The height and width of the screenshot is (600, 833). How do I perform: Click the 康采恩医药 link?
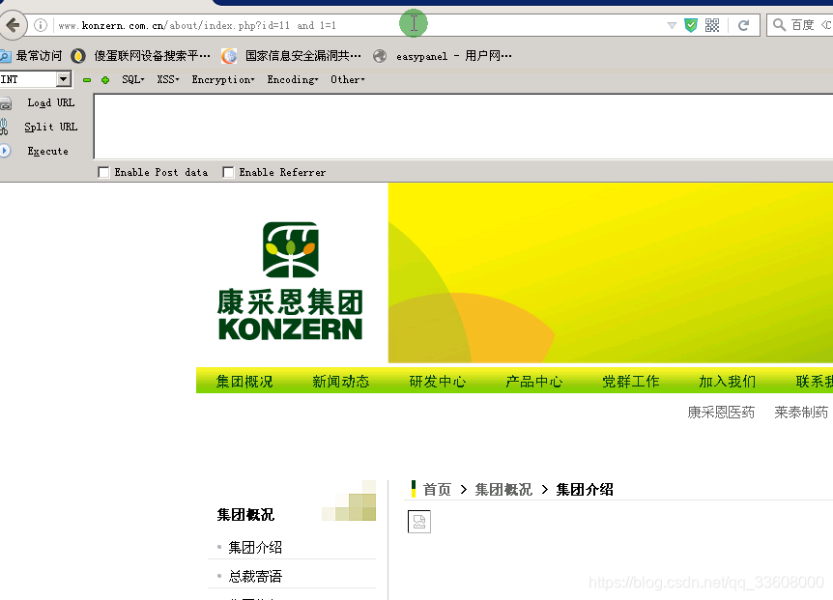pyautogui.click(x=720, y=411)
